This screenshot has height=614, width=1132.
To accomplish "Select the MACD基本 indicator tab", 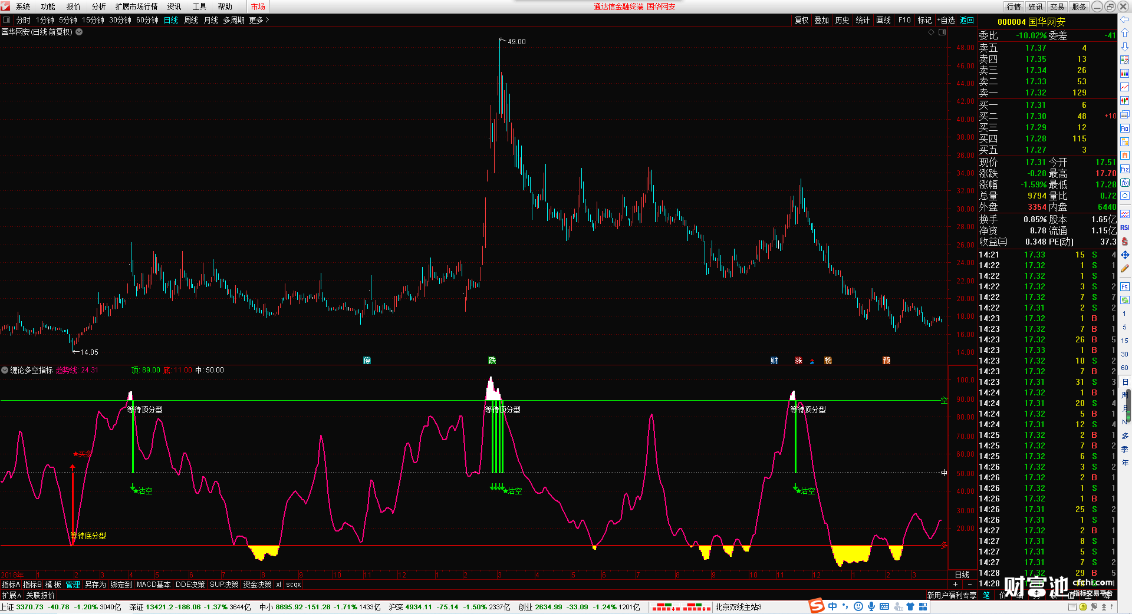I will [x=153, y=585].
